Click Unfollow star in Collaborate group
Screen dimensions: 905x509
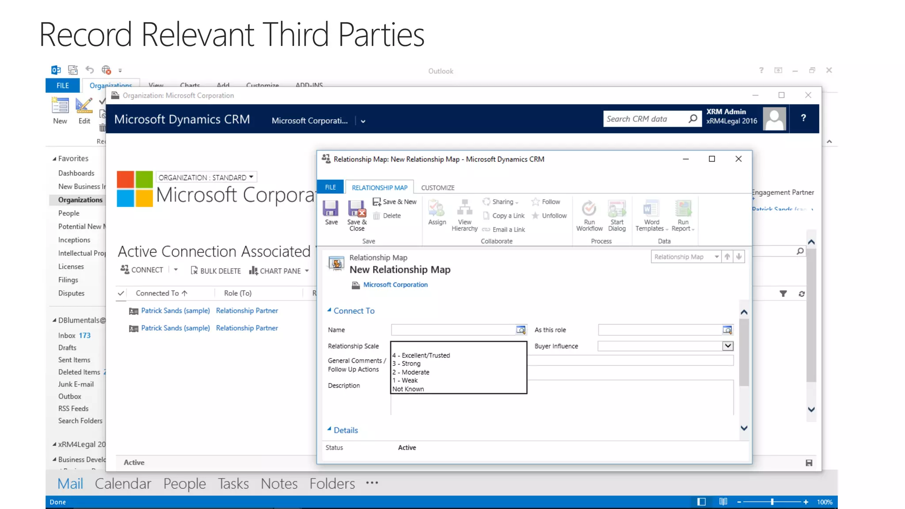tap(536, 216)
